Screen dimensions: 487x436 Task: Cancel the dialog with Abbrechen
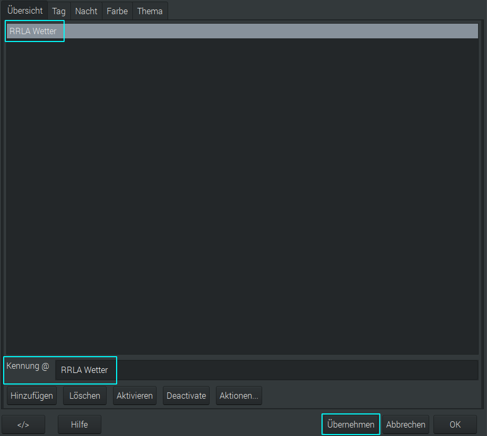pyautogui.click(x=406, y=424)
